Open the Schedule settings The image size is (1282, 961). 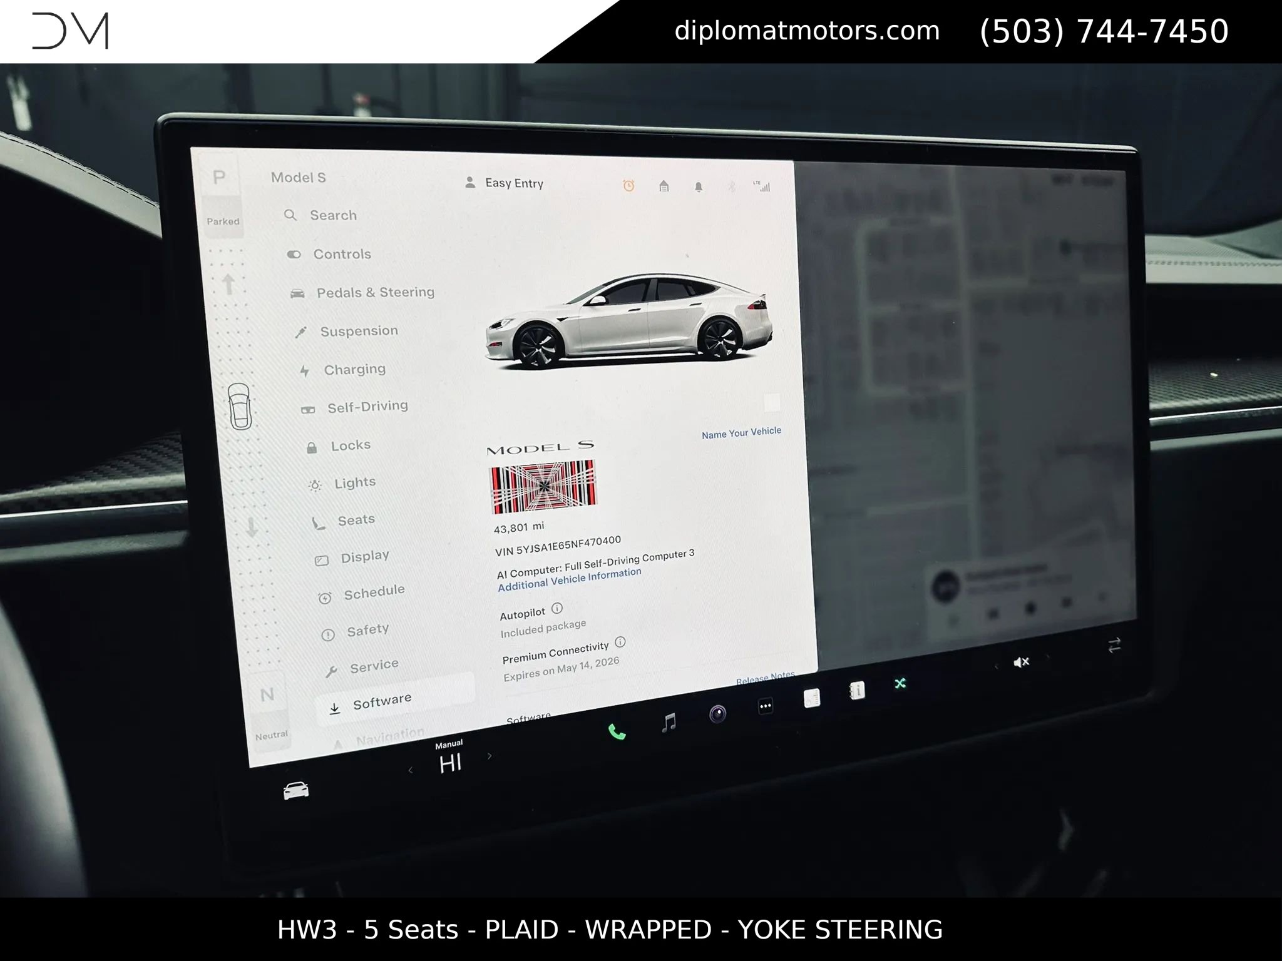361,593
